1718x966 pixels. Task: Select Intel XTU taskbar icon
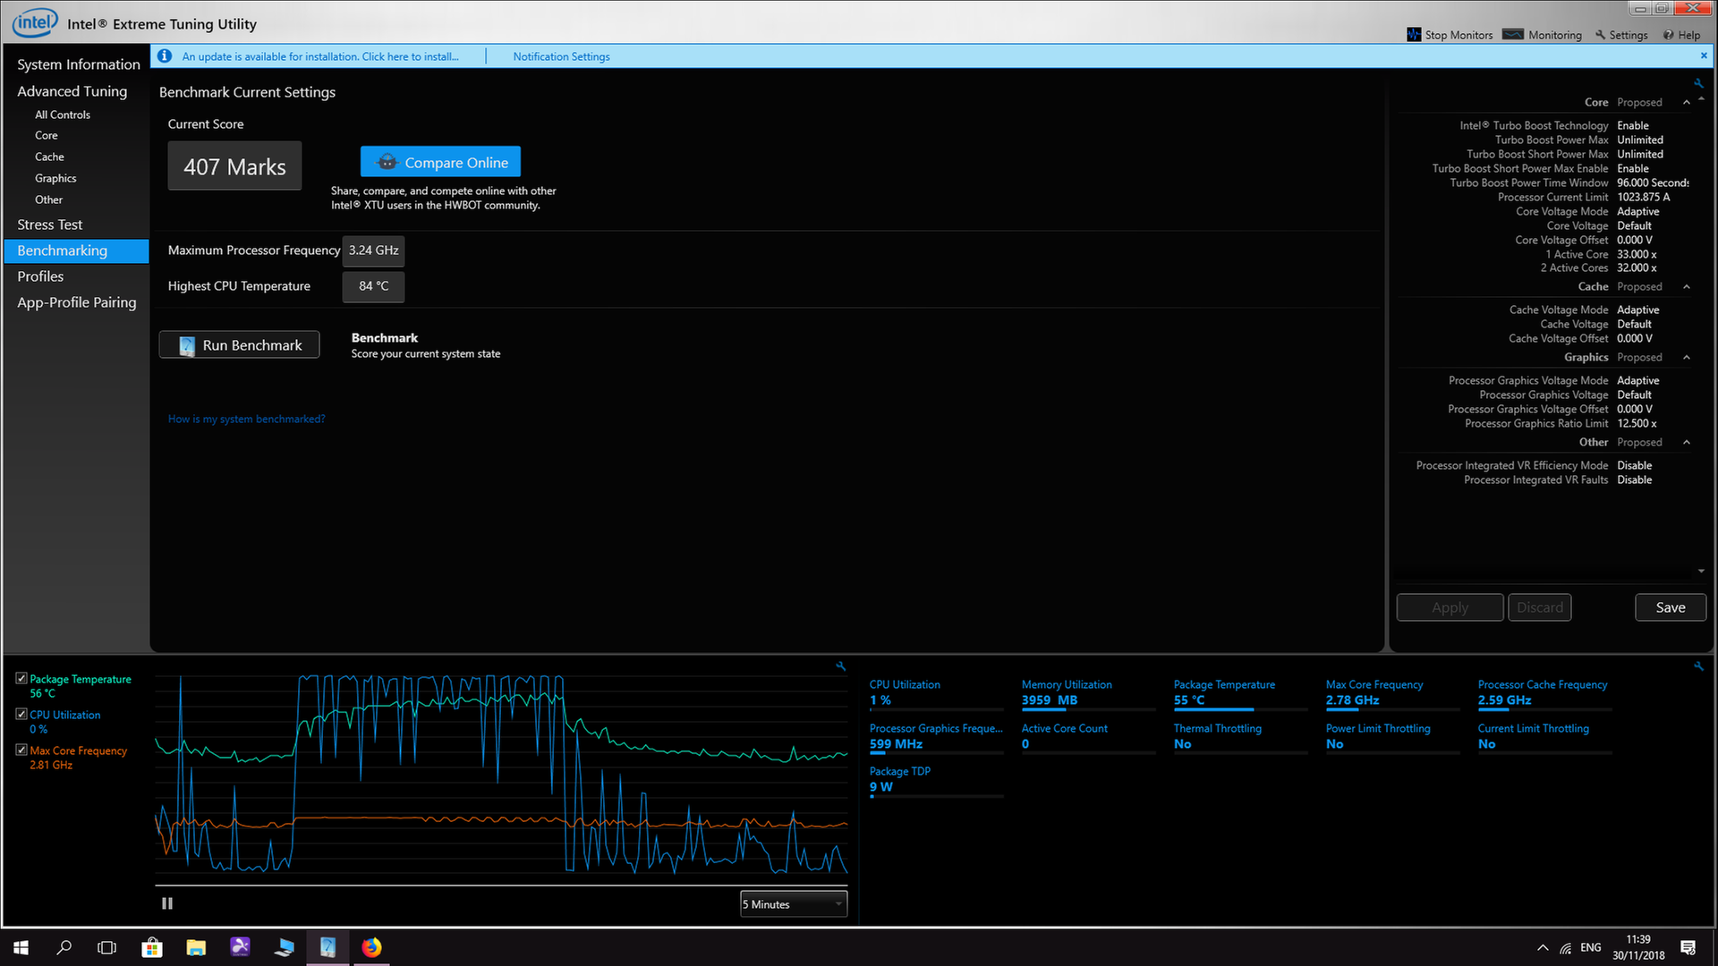click(327, 947)
